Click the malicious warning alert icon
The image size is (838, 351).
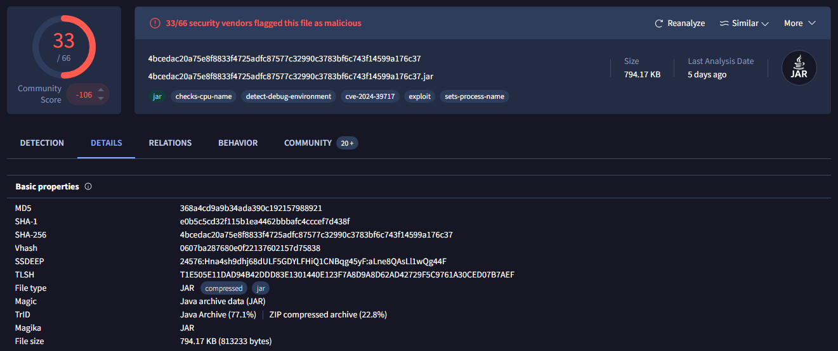[x=155, y=23]
